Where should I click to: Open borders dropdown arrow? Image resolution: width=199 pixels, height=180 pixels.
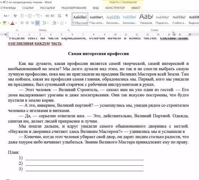[x=66, y=23]
